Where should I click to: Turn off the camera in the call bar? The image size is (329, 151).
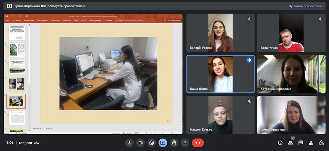click(x=141, y=143)
